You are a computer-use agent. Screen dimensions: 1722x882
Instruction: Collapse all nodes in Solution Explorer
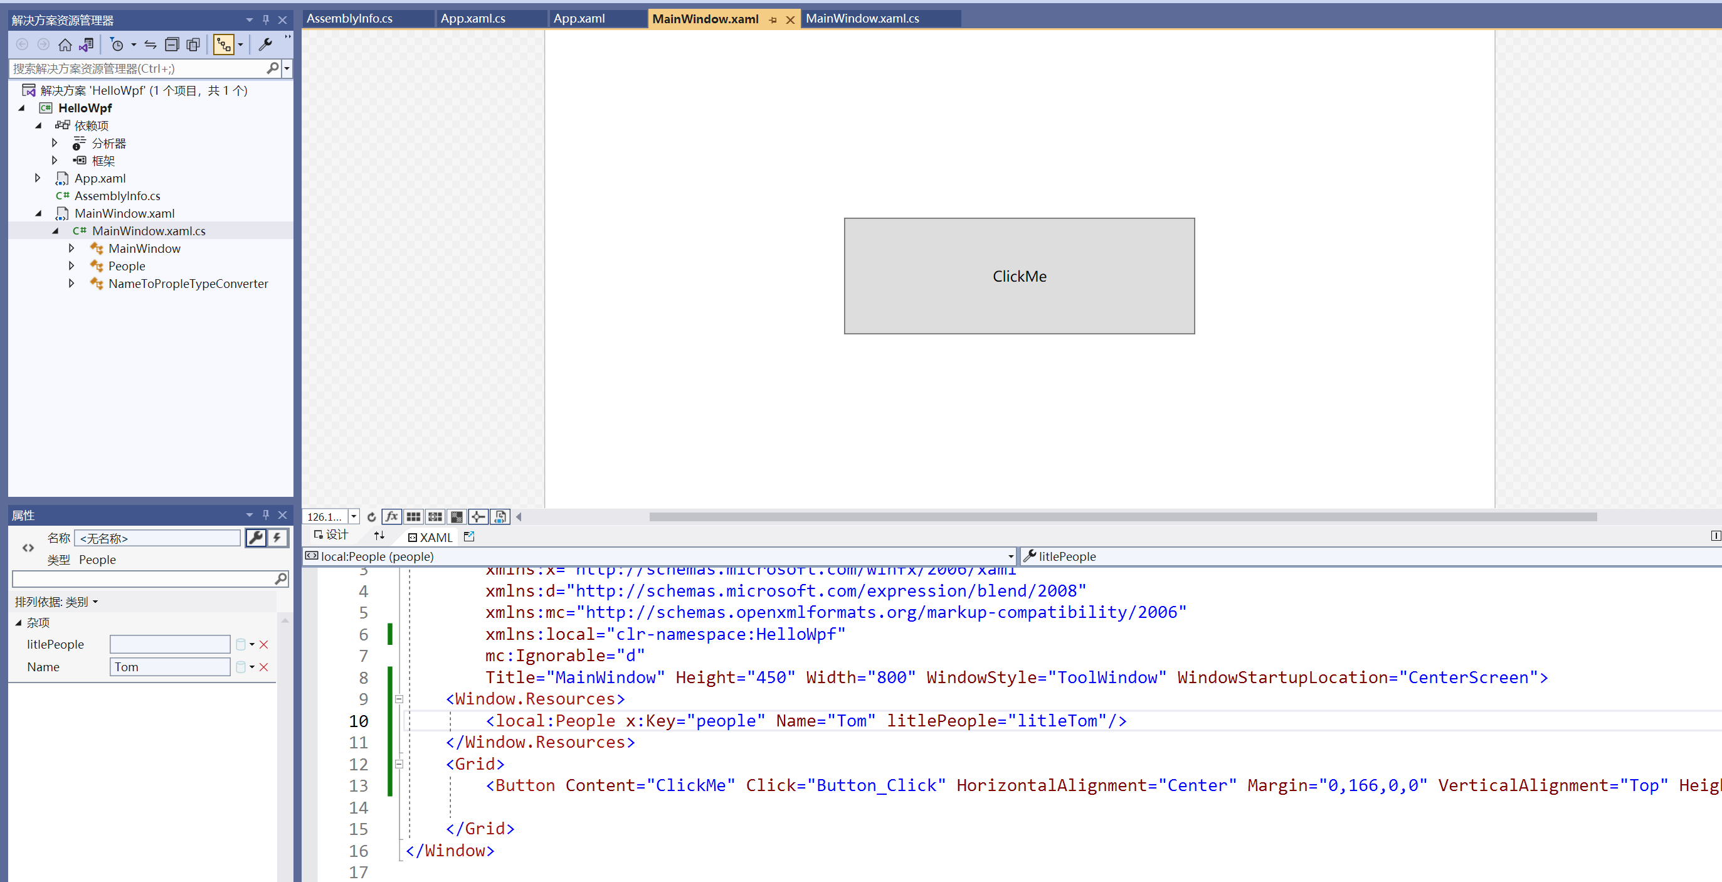(172, 45)
